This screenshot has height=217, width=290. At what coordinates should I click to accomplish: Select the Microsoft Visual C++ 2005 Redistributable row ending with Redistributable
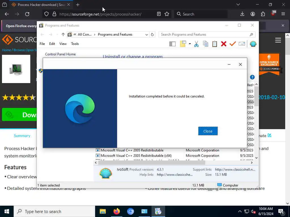tap(174, 150)
